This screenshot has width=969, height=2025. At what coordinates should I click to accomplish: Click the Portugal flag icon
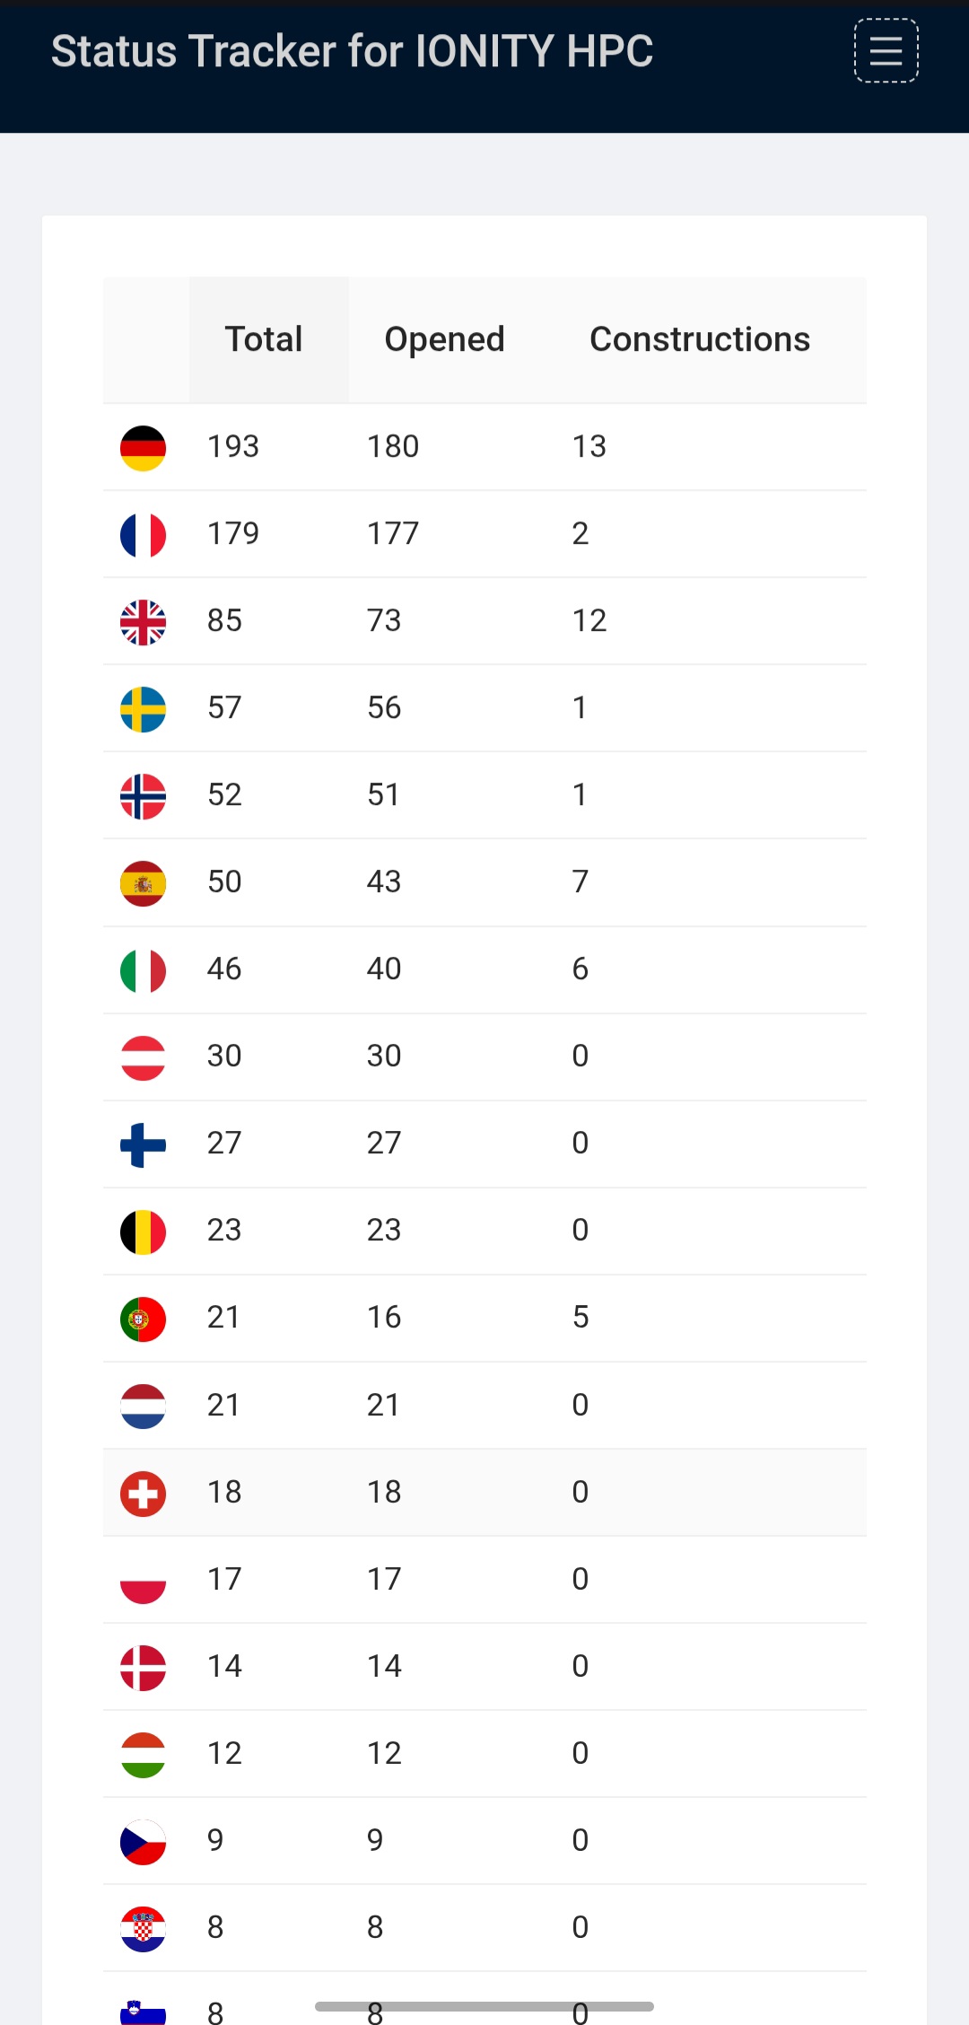tap(144, 1319)
